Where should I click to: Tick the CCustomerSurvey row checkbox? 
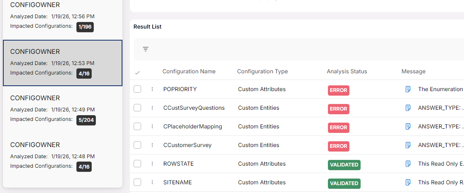(137, 145)
